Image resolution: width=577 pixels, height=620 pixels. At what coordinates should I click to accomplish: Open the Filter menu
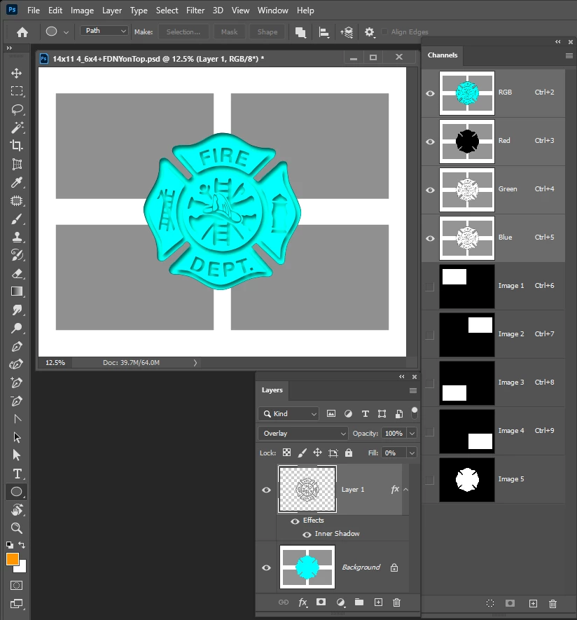(195, 11)
